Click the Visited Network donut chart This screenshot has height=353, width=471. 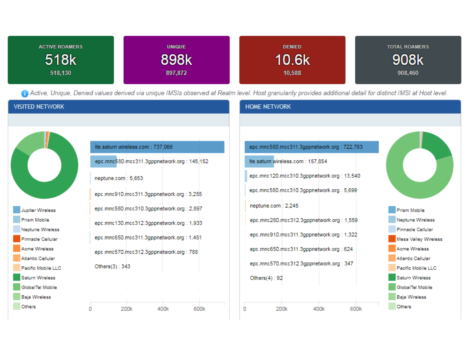click(44, 165)
